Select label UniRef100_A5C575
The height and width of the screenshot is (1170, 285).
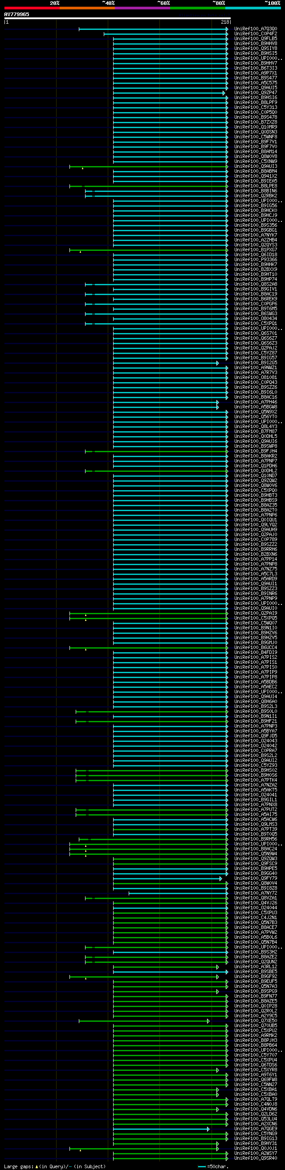[x=256, y=83]
